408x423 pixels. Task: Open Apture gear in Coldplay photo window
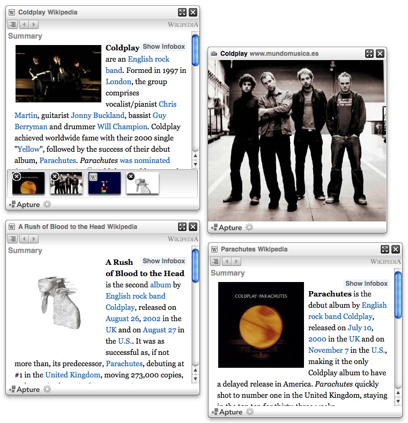249,227
